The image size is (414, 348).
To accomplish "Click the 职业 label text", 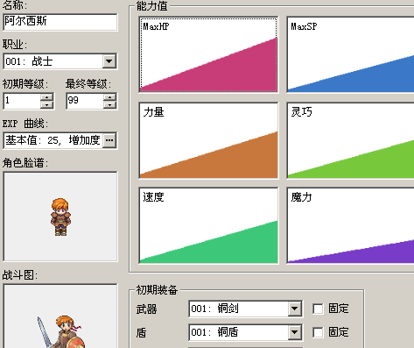I will 15,45.
